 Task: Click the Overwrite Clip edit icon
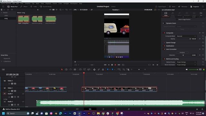84,70
